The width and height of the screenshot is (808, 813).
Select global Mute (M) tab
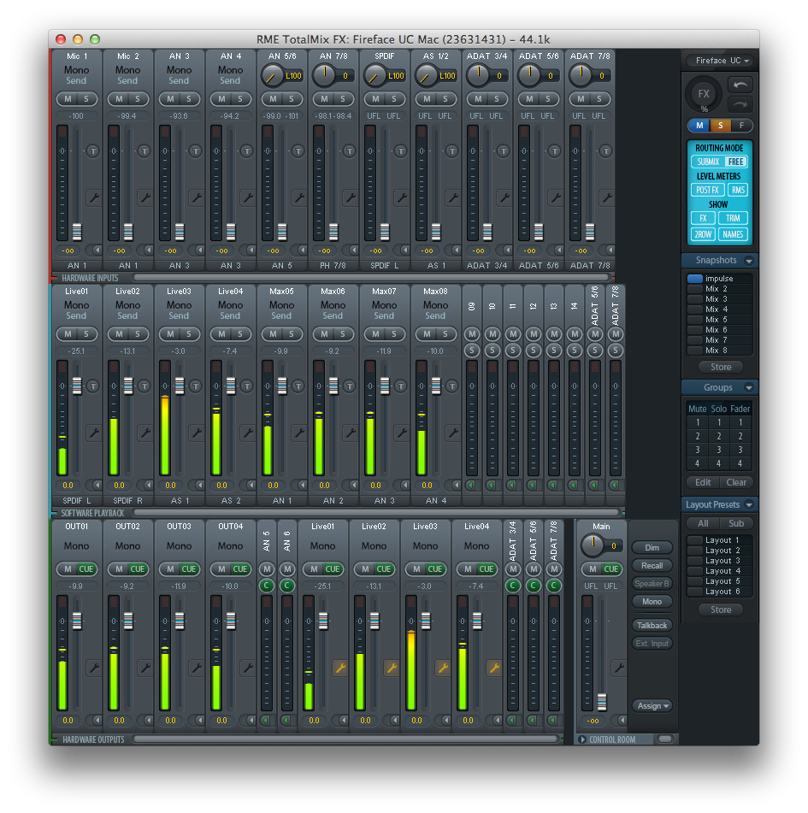click(x=699, y=126)
